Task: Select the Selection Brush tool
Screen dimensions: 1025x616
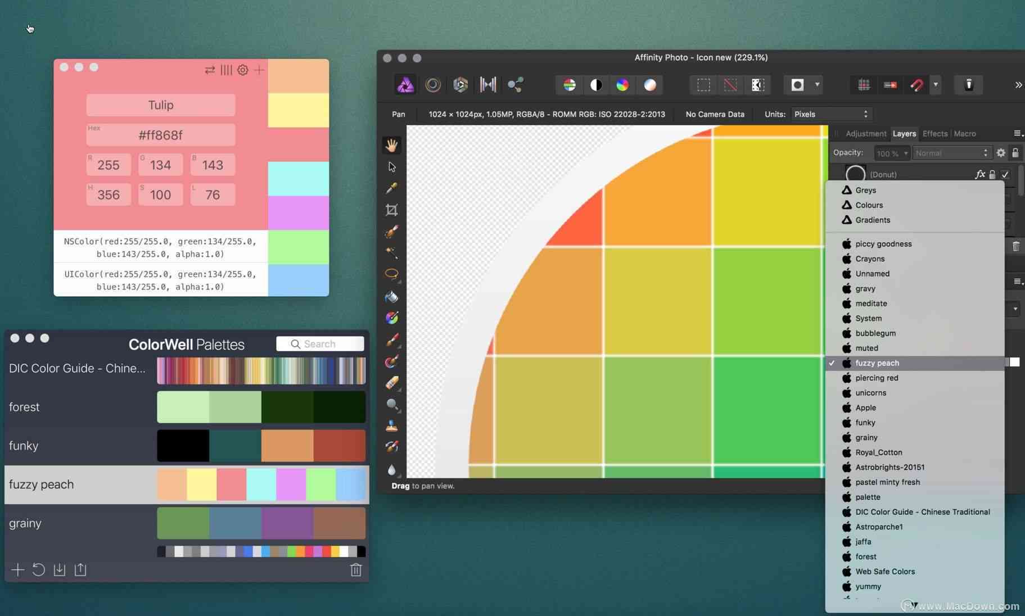Action: coord(392,232)
